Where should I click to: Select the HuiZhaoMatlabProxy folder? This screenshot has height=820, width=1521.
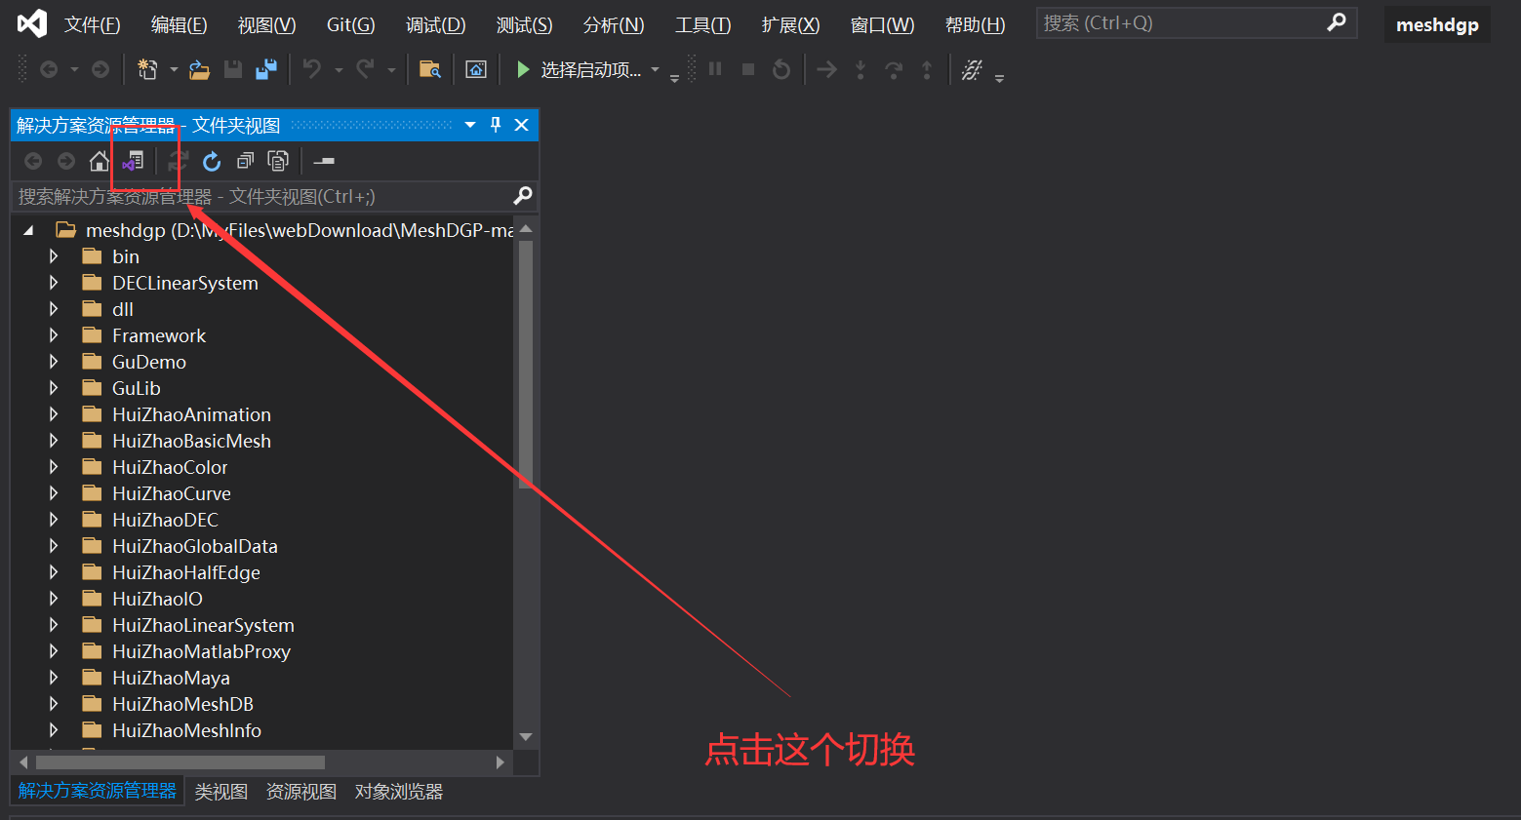click(x=201, y=651)
